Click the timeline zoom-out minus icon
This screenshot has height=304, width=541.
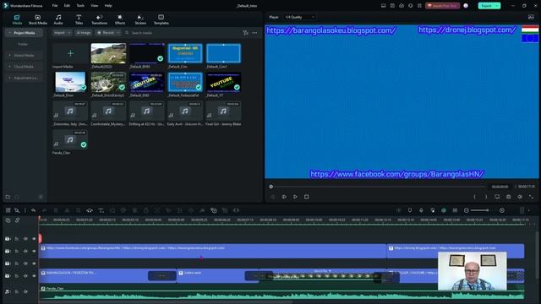(467, 210)
